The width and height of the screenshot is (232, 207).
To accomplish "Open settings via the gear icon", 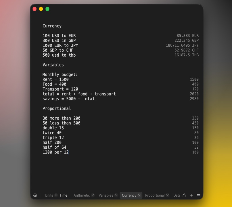I will pyautogui.click(x=35, y=195).
